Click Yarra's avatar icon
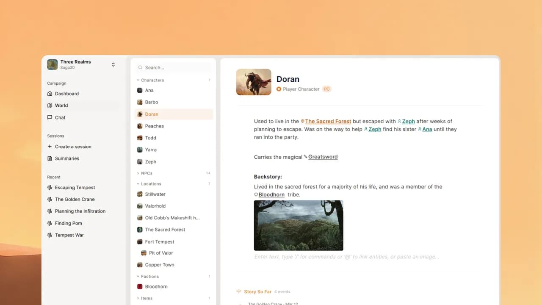 point(140,150)
